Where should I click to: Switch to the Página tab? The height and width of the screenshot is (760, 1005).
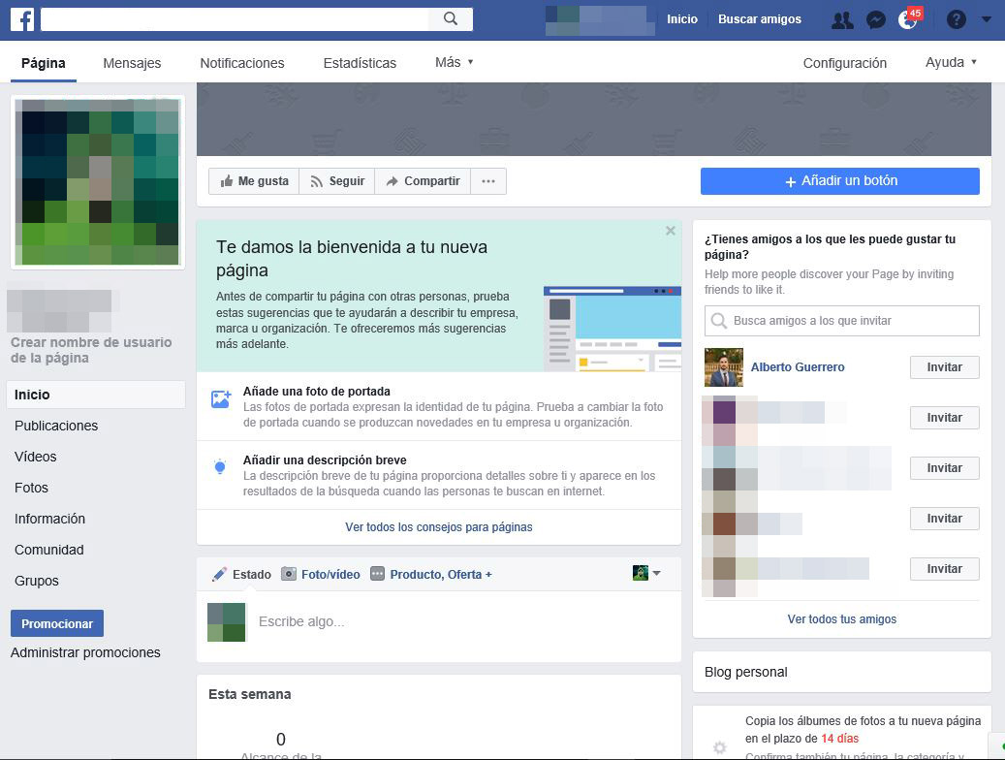[43, 63]
